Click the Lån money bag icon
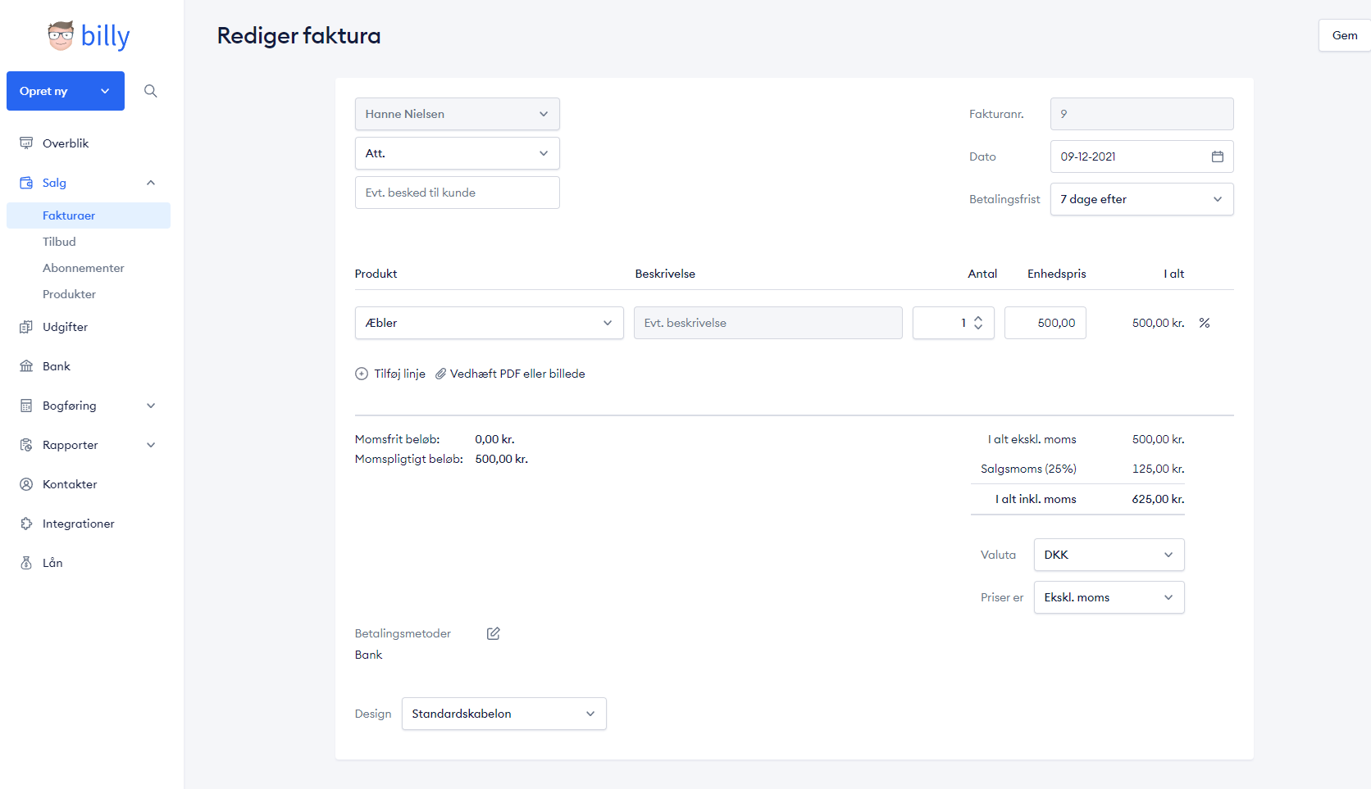 26,563
